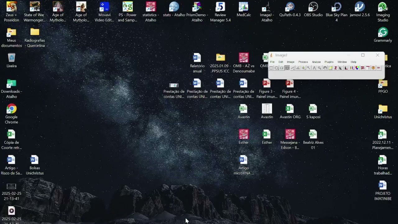The height and width of the screenshot is (224, 398).
Task: Select the Text tool in ImageJ
Action: (314, 68)
